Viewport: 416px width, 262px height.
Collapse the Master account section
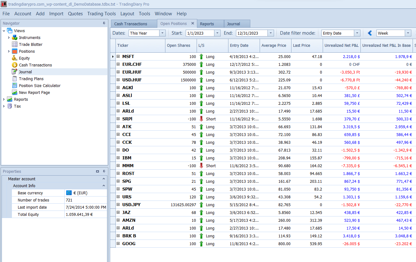(x=104, y=179)
